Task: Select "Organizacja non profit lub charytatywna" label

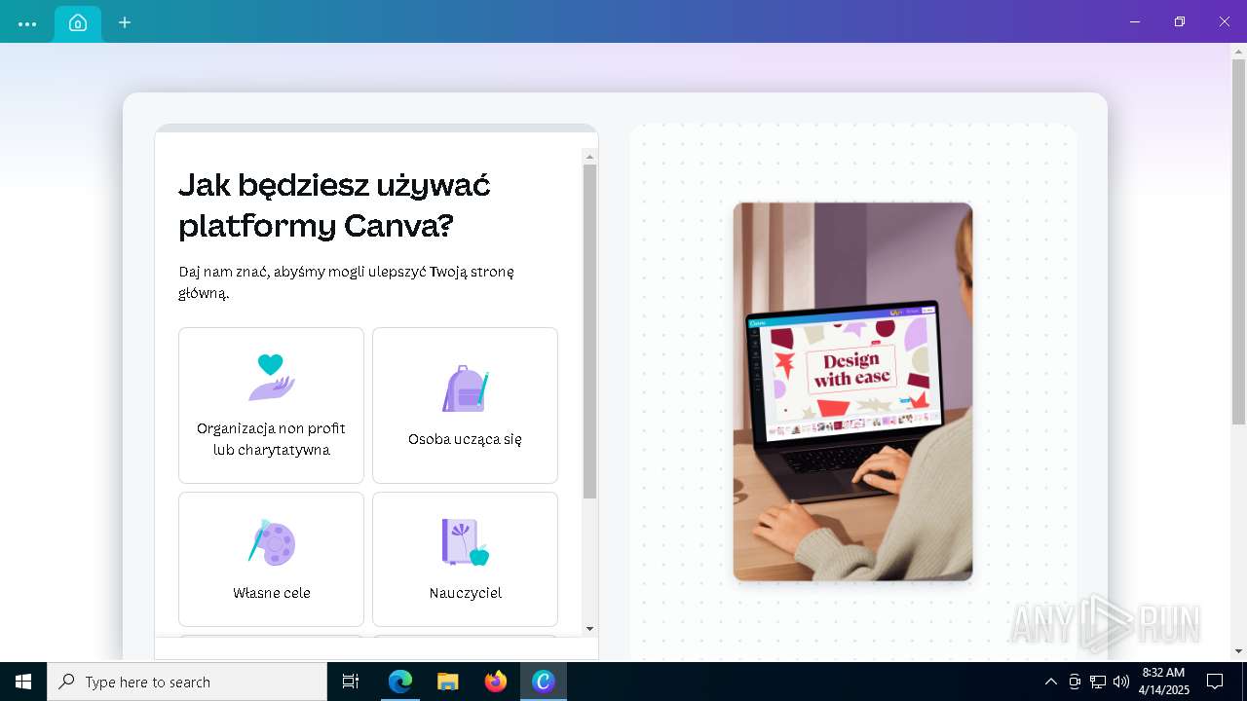Action: pos(271,439)
